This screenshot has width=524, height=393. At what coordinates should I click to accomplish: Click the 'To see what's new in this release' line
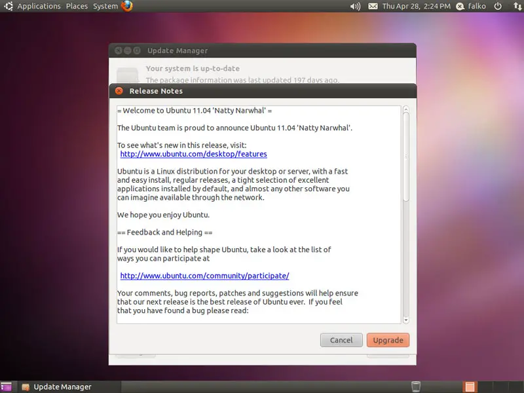(182, 145)
